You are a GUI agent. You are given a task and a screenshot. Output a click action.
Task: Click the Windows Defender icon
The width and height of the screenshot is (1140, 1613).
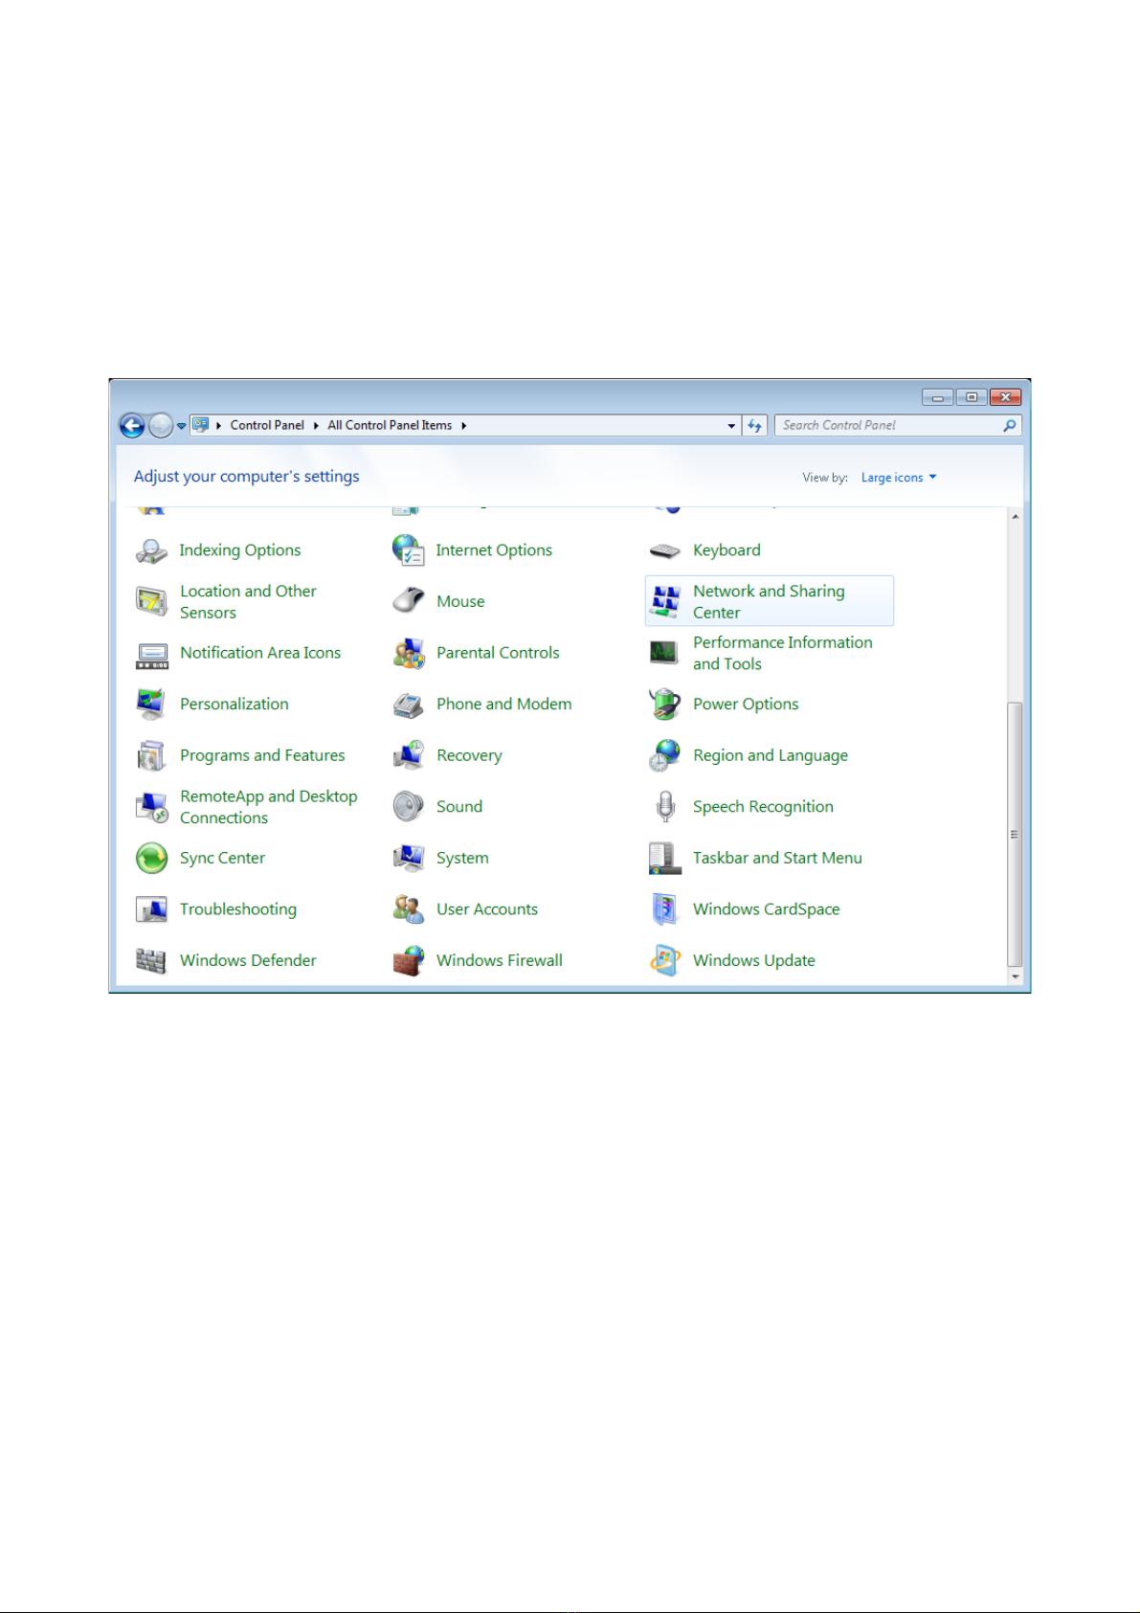151,960
